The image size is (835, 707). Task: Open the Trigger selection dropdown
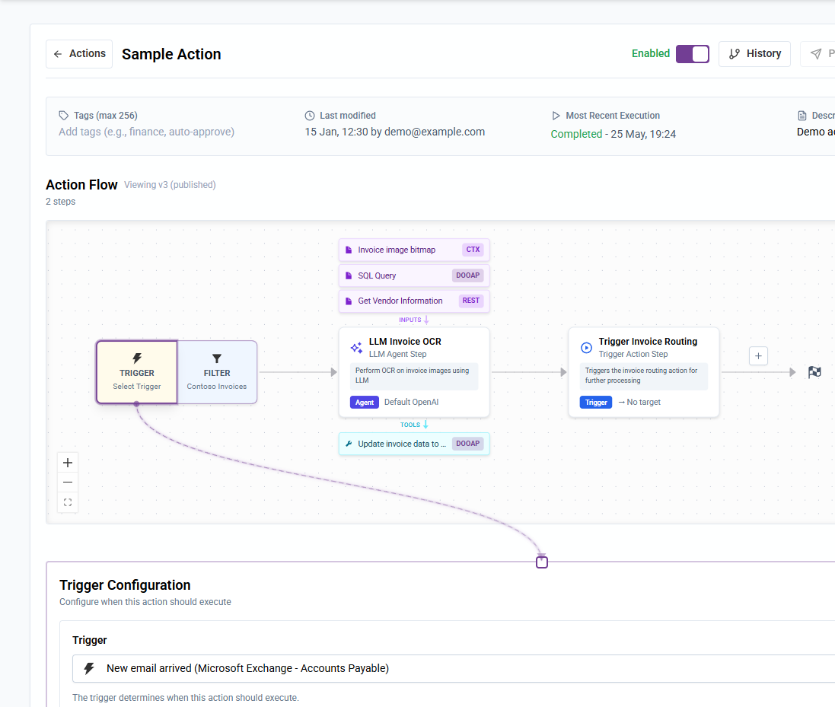coord(453,669)
